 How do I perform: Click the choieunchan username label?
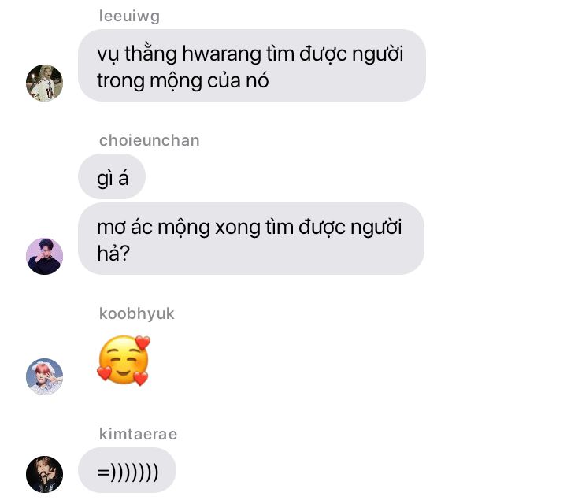click(x=150, y=141)
